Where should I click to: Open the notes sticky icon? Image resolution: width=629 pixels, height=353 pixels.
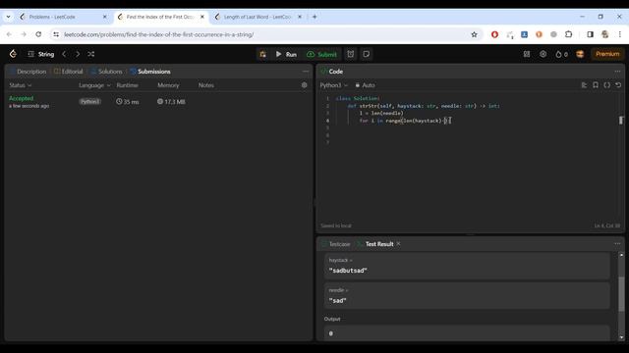367,54
